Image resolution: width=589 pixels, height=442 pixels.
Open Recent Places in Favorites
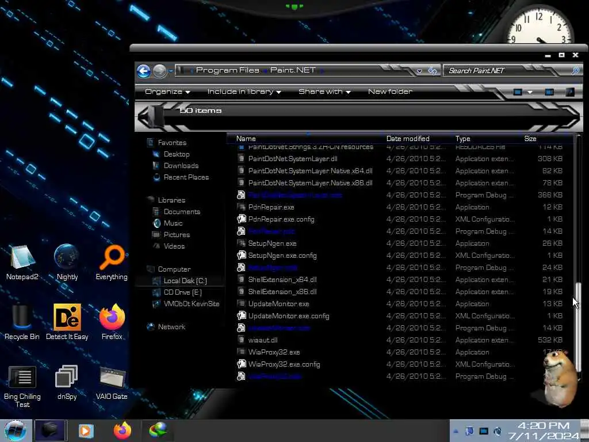[x=186, y=177]
